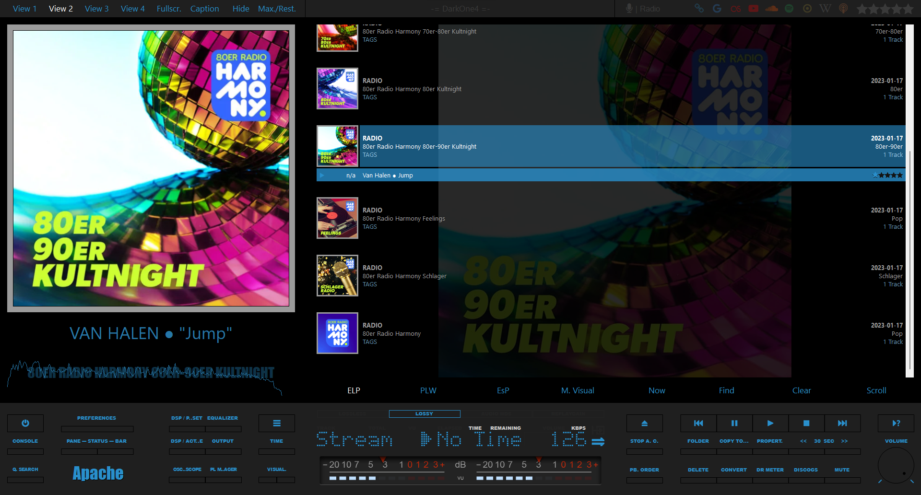Open the SoundCloud icon in the top bar

click(772, 9)
